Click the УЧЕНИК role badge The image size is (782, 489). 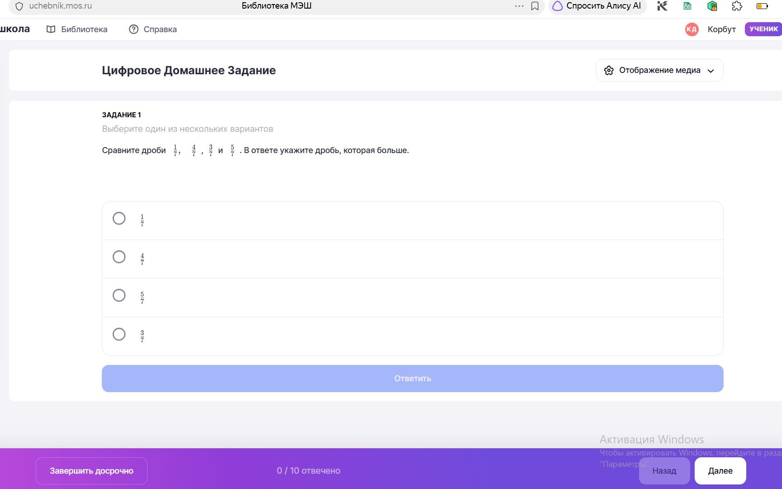[x=763, y=29]
